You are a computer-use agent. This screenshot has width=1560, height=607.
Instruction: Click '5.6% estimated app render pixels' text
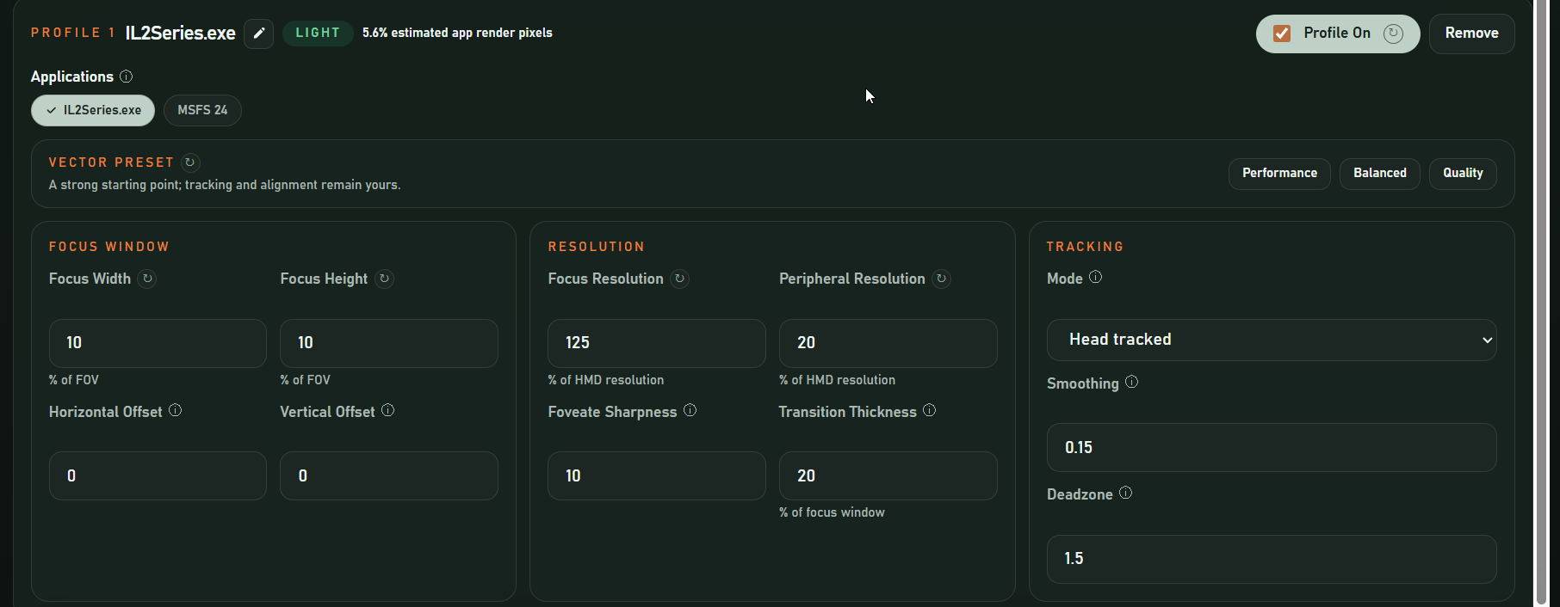pos(457,33)
